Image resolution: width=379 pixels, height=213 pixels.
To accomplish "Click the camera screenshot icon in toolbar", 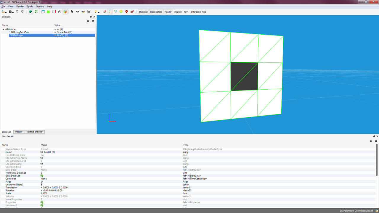I will pos(89,12).
